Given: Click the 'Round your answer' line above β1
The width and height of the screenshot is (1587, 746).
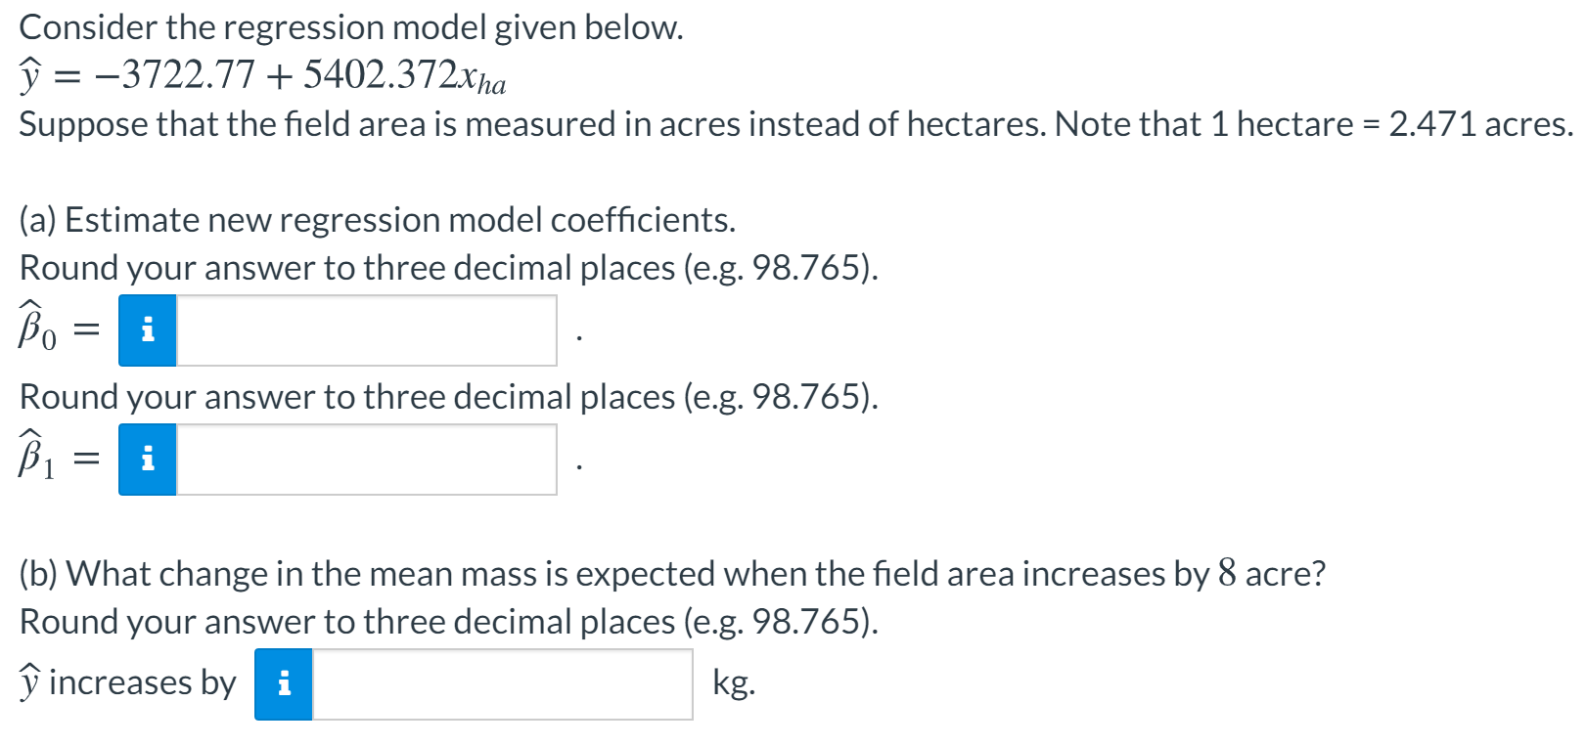Looking at the screenshot, I should [x=449, y=397].
